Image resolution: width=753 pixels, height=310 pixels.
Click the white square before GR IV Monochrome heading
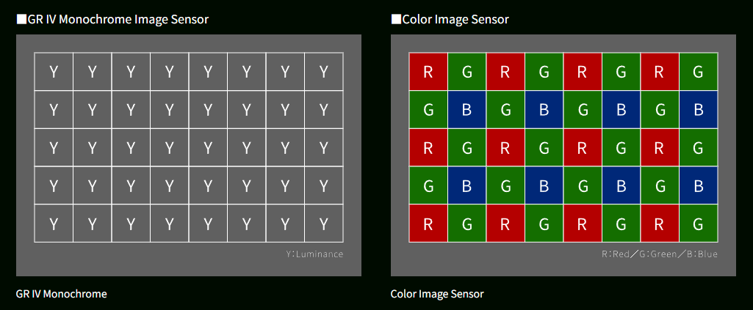(21, 20)
